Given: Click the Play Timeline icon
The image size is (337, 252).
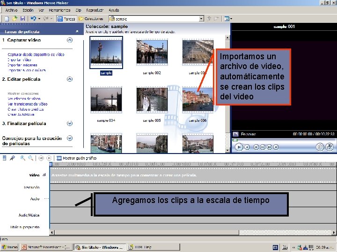Looking at the screenshot, I should [x=49, y=158].
